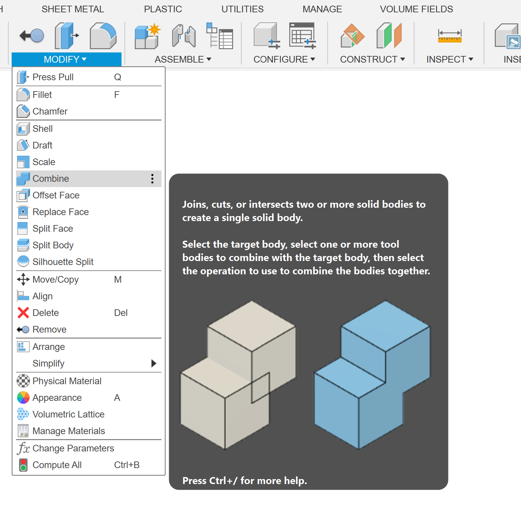Select the Measure tool icon
The width and height of the screenshot is (521, 530).
(450, 36)
